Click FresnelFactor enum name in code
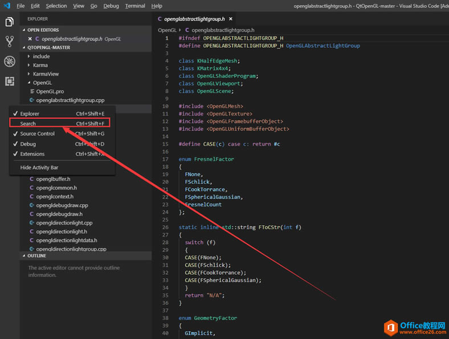The image size is (449, 339). point(214,159)
